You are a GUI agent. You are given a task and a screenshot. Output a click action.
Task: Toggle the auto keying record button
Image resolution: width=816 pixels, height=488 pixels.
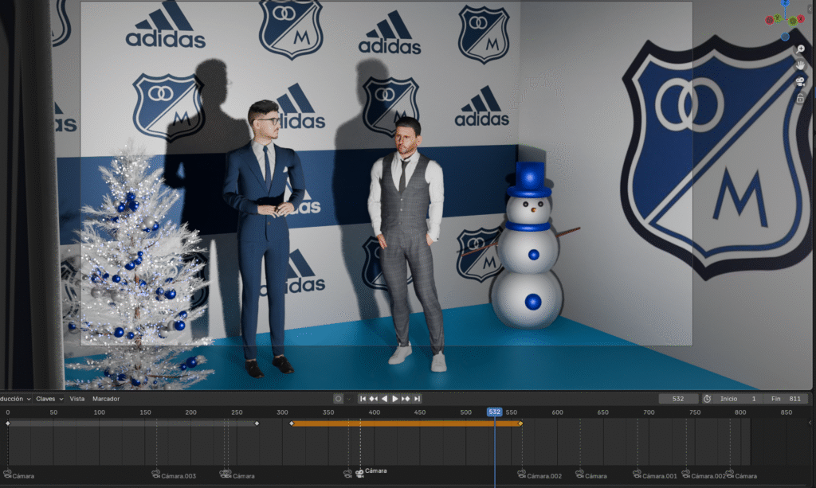pos(338,398)
